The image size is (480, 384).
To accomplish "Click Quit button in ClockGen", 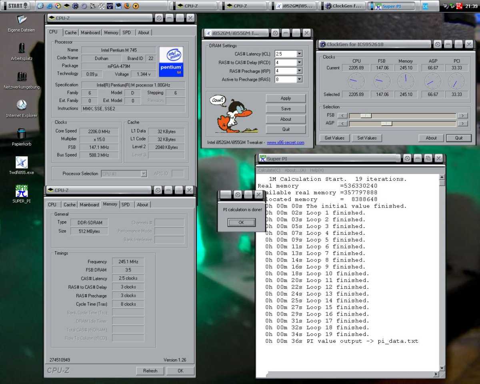I will [x=459, y=138].
